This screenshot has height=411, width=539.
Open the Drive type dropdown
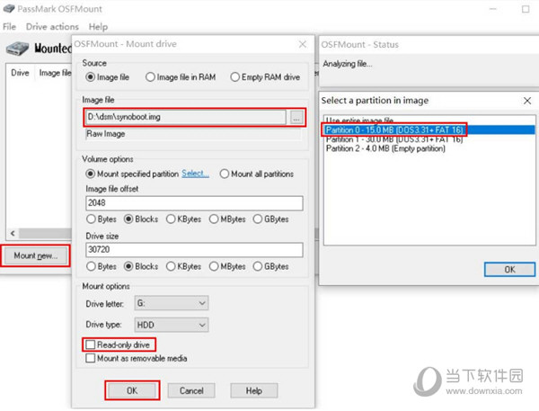[172, 325]
